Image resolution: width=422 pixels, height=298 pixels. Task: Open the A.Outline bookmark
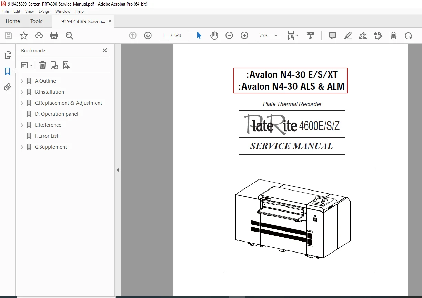click(45, 81)
